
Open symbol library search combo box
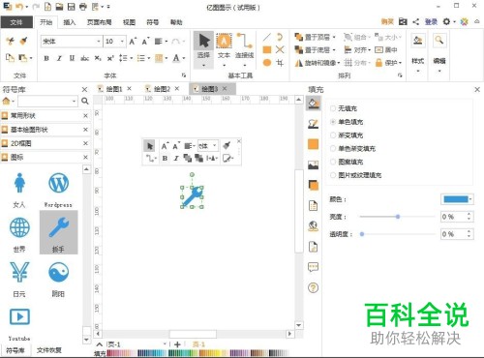[47, 102]
